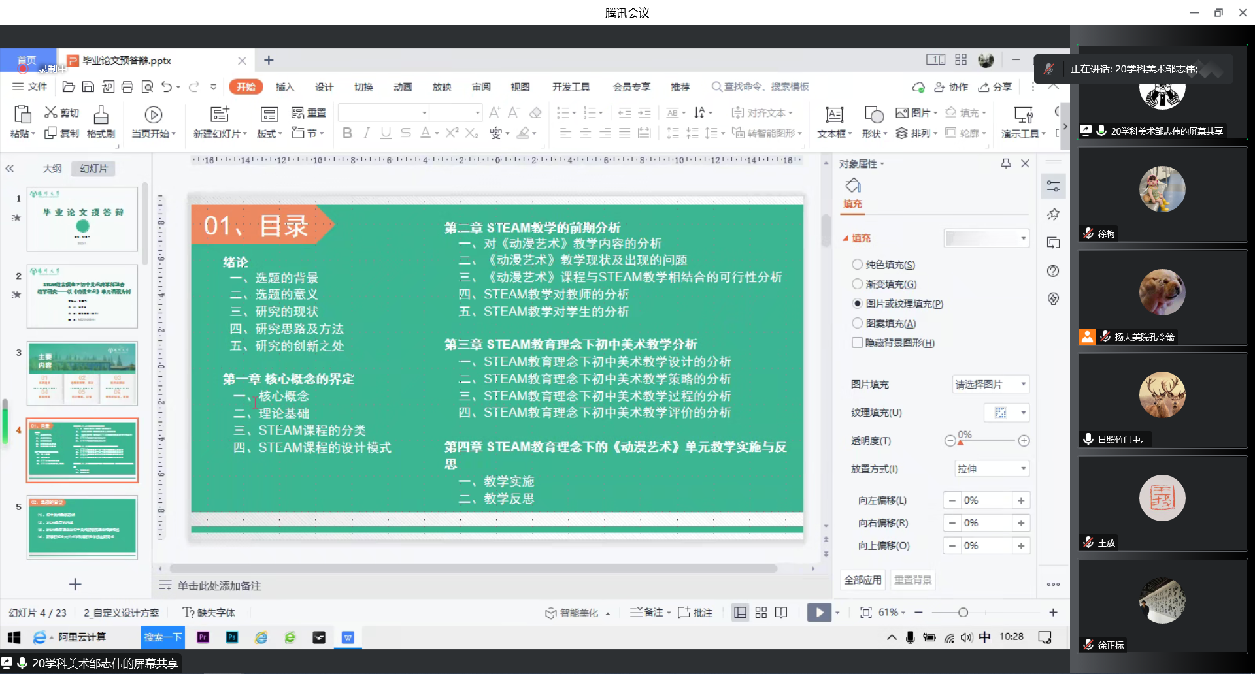Image resolution: width=1255 pixels, height=674 pixels.
Task: Open the Shapes (形状) tool
Action: click(x=873, y=116)
